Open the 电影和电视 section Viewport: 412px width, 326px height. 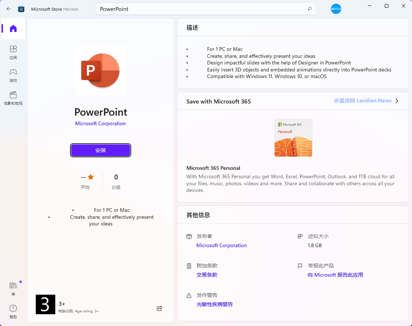[x=13, y=98]
